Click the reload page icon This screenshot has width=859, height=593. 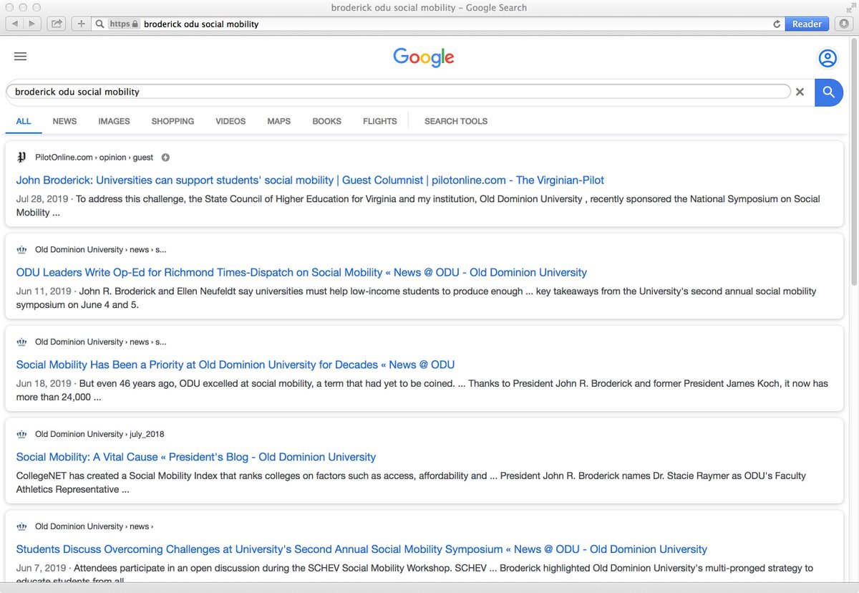(777, 24)
